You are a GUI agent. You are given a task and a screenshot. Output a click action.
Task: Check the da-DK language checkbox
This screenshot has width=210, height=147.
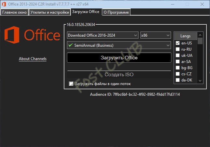click(x=177, y=80)
